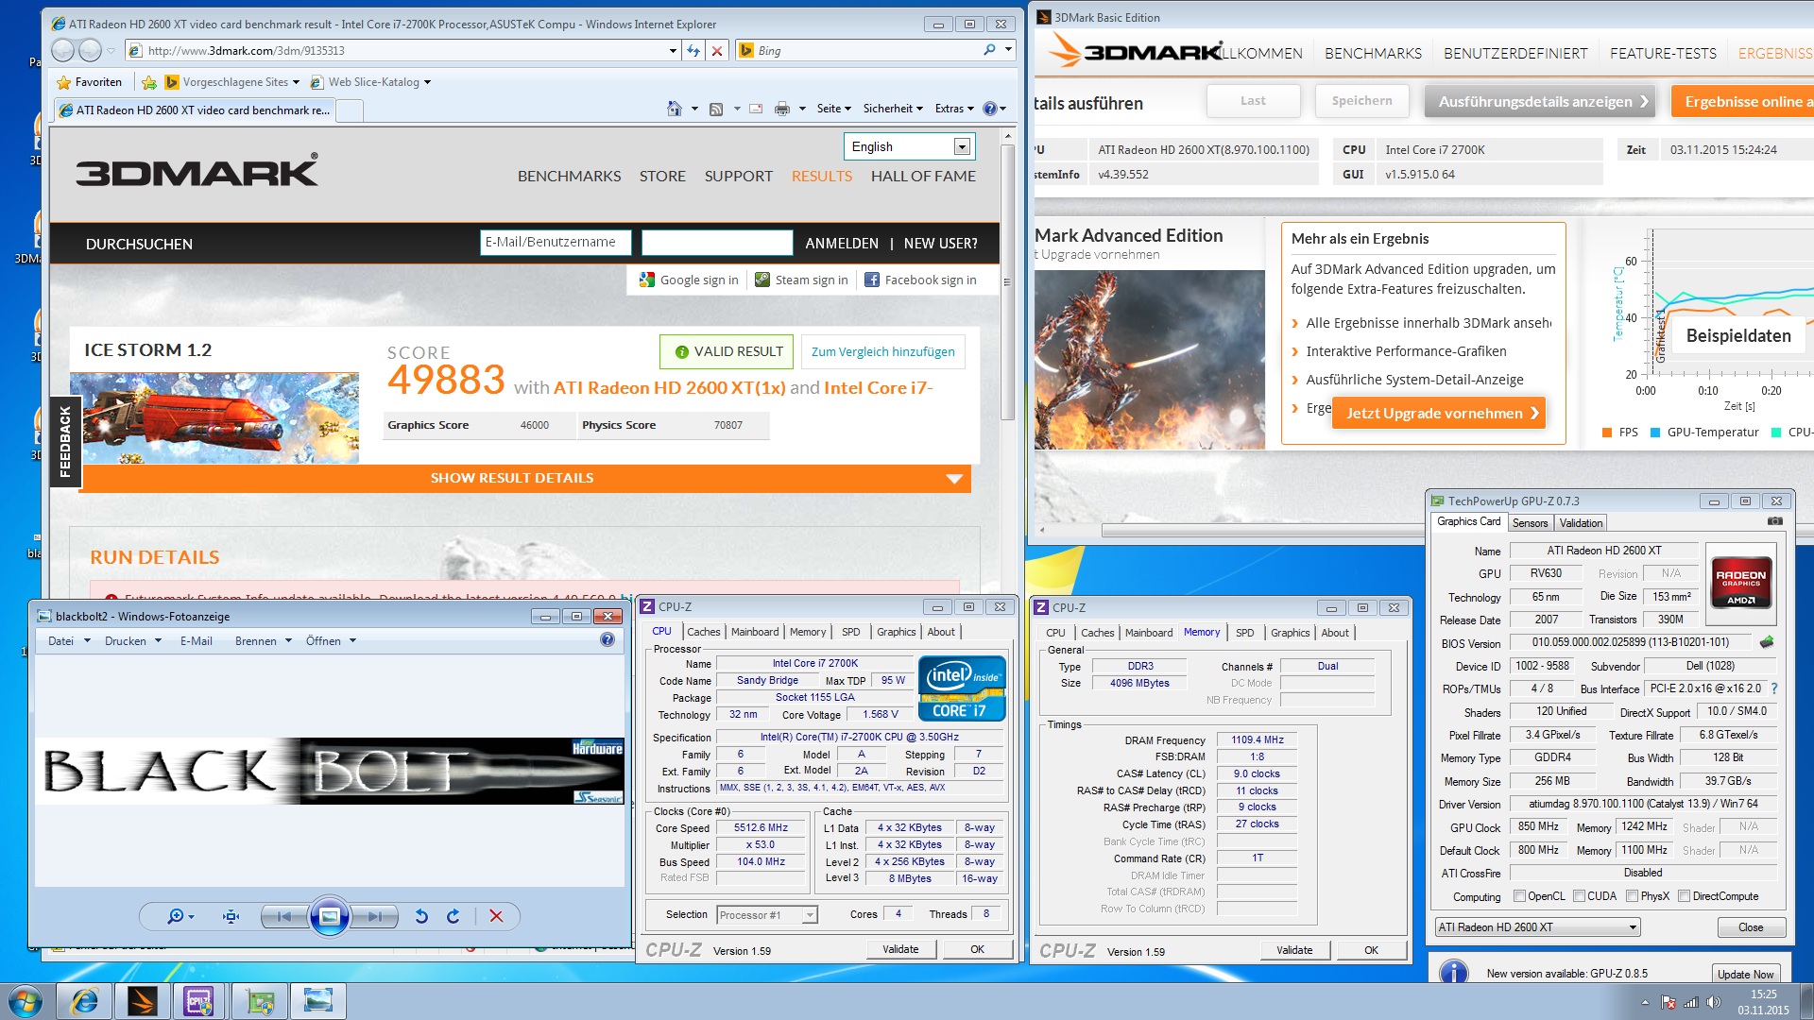The height and width of the screenshot is (1020, 1814).
Task: Click the IE page vertical scrollbar thumb
Action: click(x=1007, y=280)
